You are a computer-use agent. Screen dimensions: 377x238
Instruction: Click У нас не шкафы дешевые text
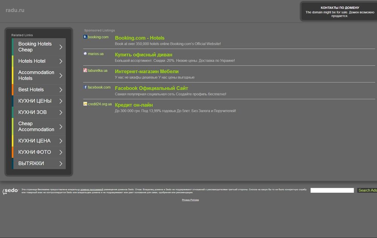(155, 77)
